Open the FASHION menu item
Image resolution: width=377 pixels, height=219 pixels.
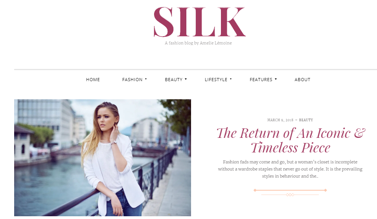coord(132,80)
